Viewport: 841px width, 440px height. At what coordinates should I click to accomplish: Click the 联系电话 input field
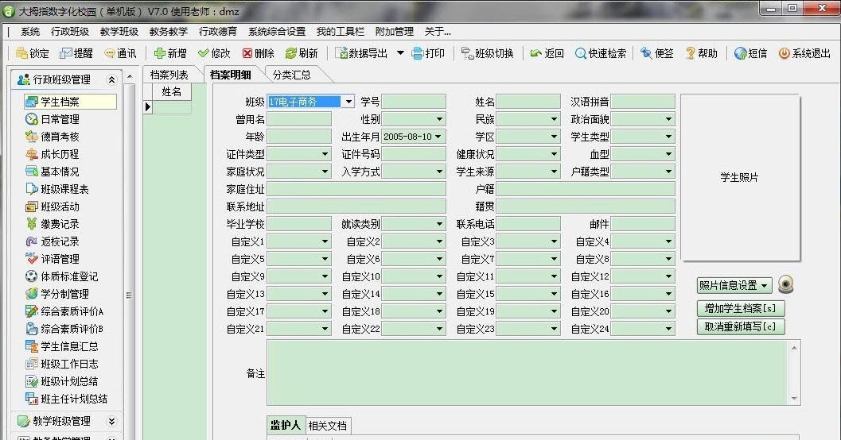click(x=528, y=224)
